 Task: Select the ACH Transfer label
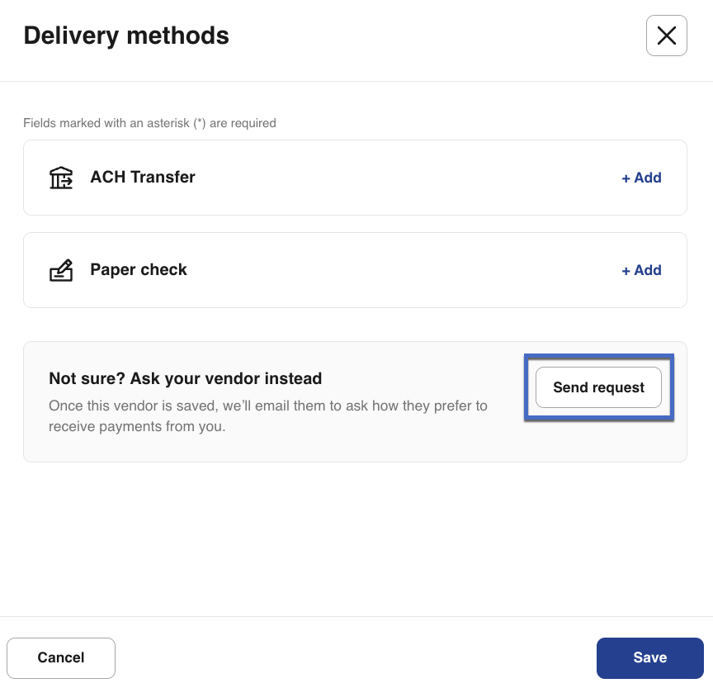pyautogui.click(x=143, y=177)
